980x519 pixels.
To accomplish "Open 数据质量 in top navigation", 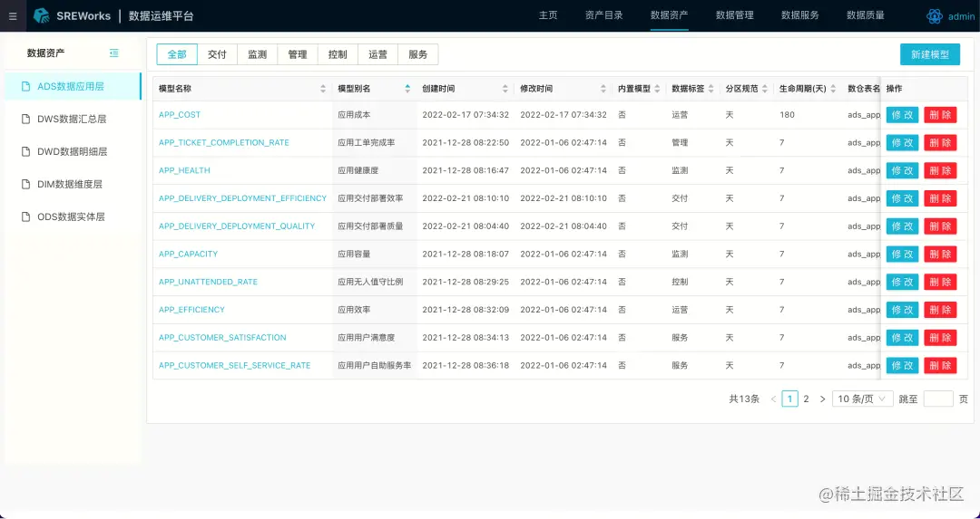I will point(866,15).
